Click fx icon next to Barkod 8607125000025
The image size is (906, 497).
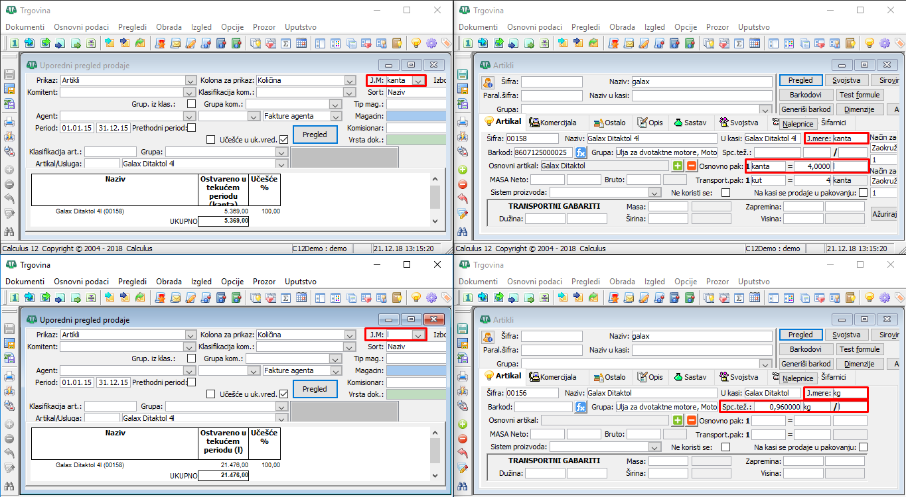tap(581, 152)
